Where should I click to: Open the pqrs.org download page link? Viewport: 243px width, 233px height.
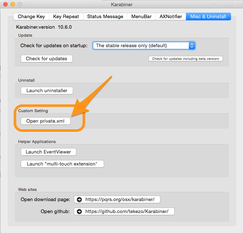pyautogui.click(x=117, y=200)
